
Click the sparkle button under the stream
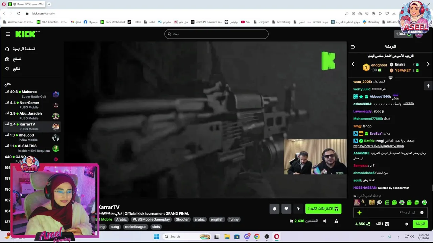tap(298, 209)
